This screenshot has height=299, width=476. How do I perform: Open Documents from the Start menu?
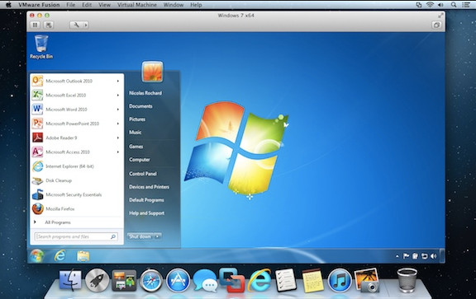[x=140, y=106]
